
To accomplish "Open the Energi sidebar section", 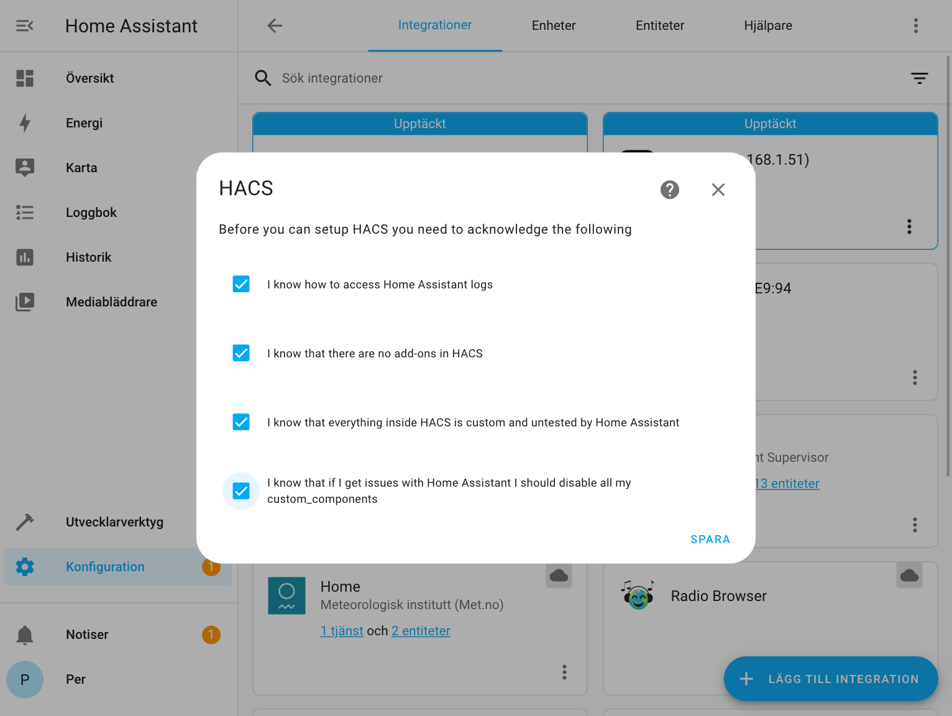I will point(84,122).
